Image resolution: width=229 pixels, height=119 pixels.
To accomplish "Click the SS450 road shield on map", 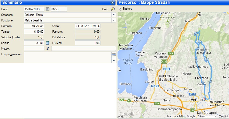I will (x=155, y=86).
